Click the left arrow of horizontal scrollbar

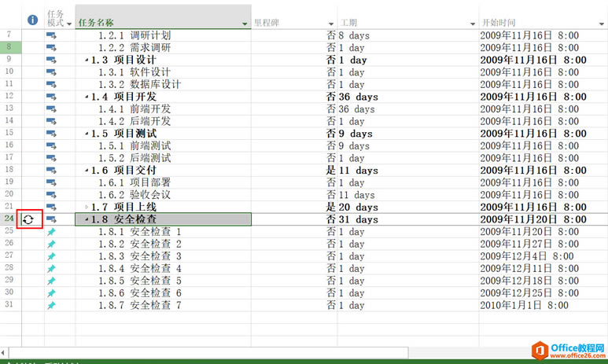(3, 353)
